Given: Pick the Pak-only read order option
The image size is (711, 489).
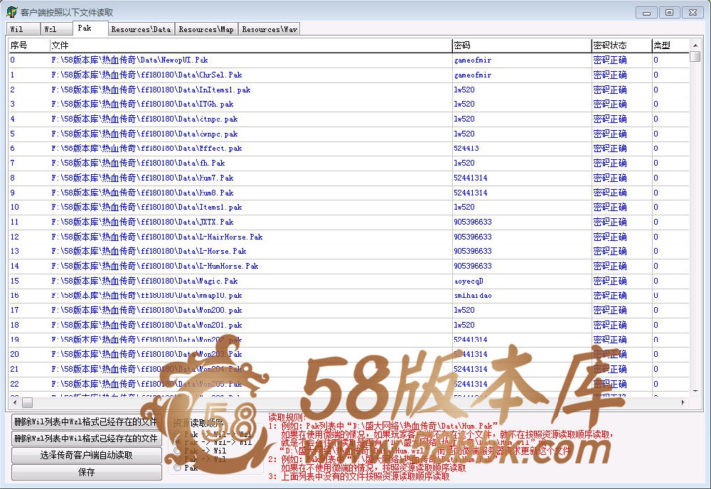Looking at the screenshot, I should pos(177,468).
